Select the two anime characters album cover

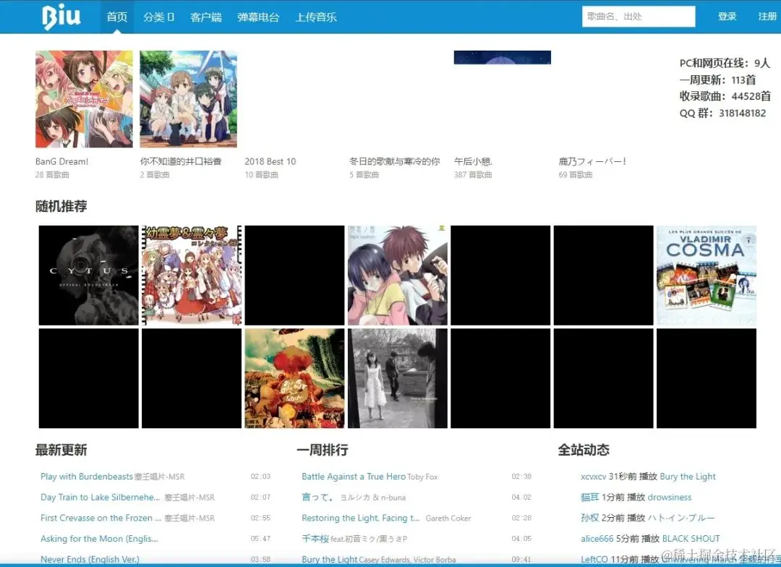coord(398,275)
